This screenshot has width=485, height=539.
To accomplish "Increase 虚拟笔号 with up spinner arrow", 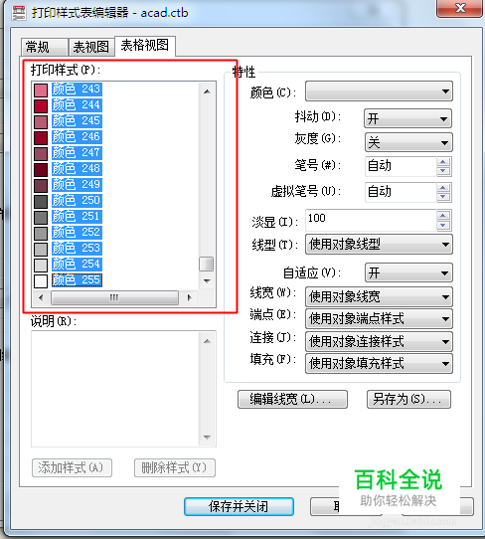I will click(443, 187).
